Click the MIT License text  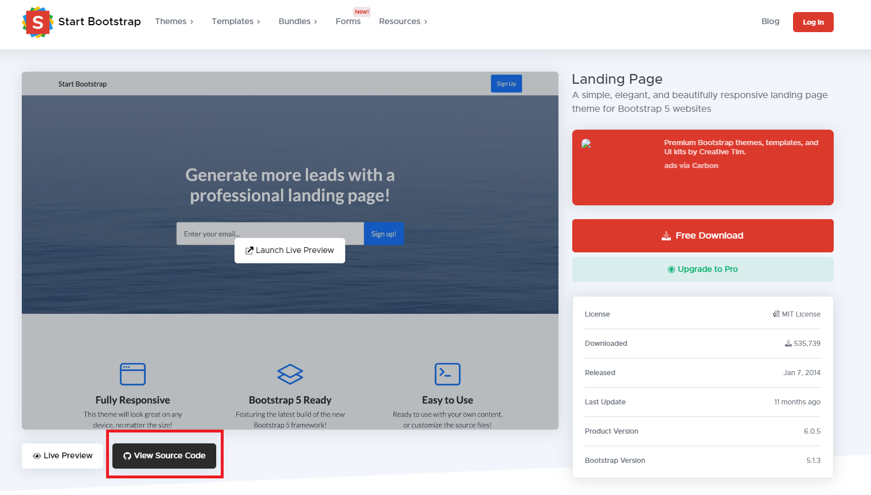click(800, 314)
